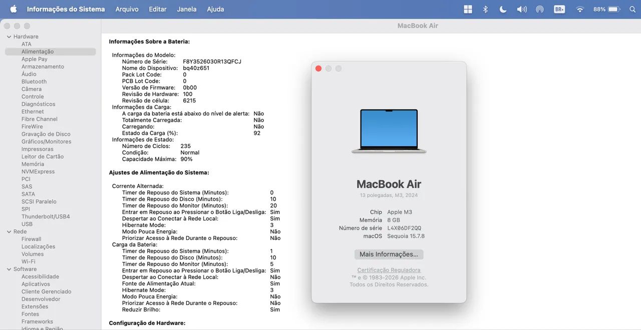Select Acessibilidade in the sidebar
This screenshot has width=641, height=330.
(x=40, y=277)
